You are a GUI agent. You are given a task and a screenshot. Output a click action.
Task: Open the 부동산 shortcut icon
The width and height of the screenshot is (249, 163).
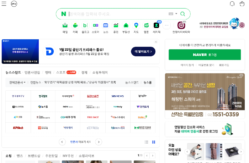pyautogui.click(x=126, y=25)
